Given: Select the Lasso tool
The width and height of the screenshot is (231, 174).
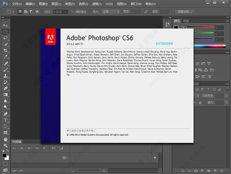Looking at the screenshot, I should (x=5, y=38).
